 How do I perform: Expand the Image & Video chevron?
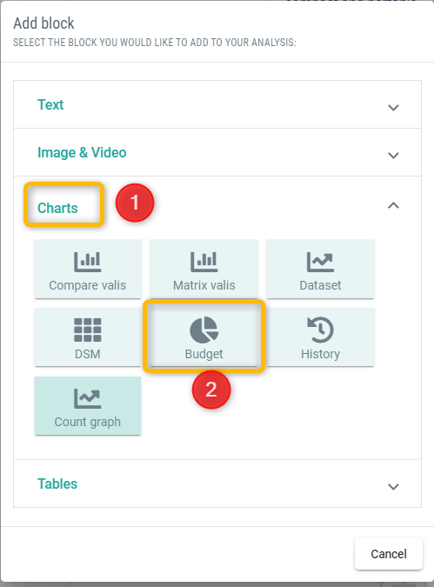coord(393,156)
